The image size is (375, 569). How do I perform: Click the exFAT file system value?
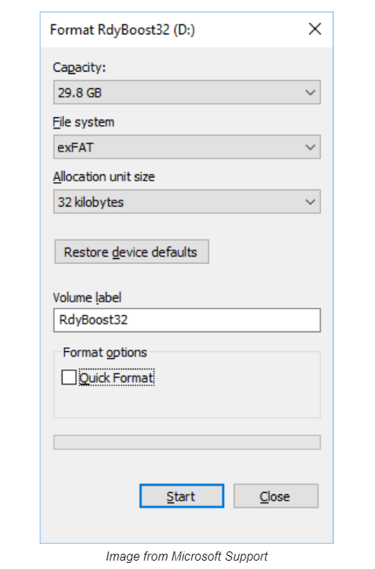(x=75, y=148)
